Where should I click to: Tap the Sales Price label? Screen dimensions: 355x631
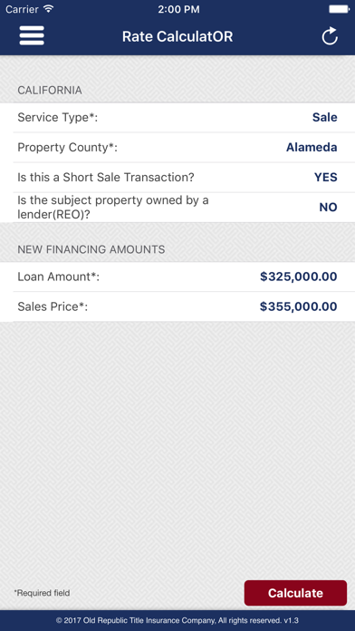tap(53, 306)
